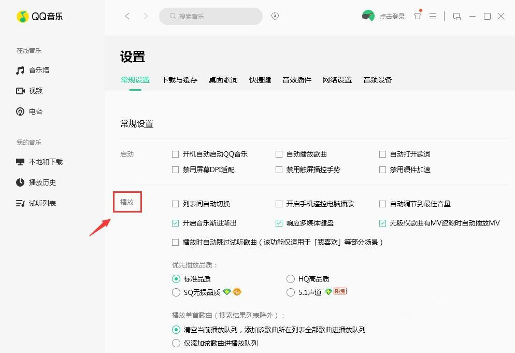Open the main menu hamburger icon
The width and height of the screenshot is (515, 353).
[x=433, y=16]
